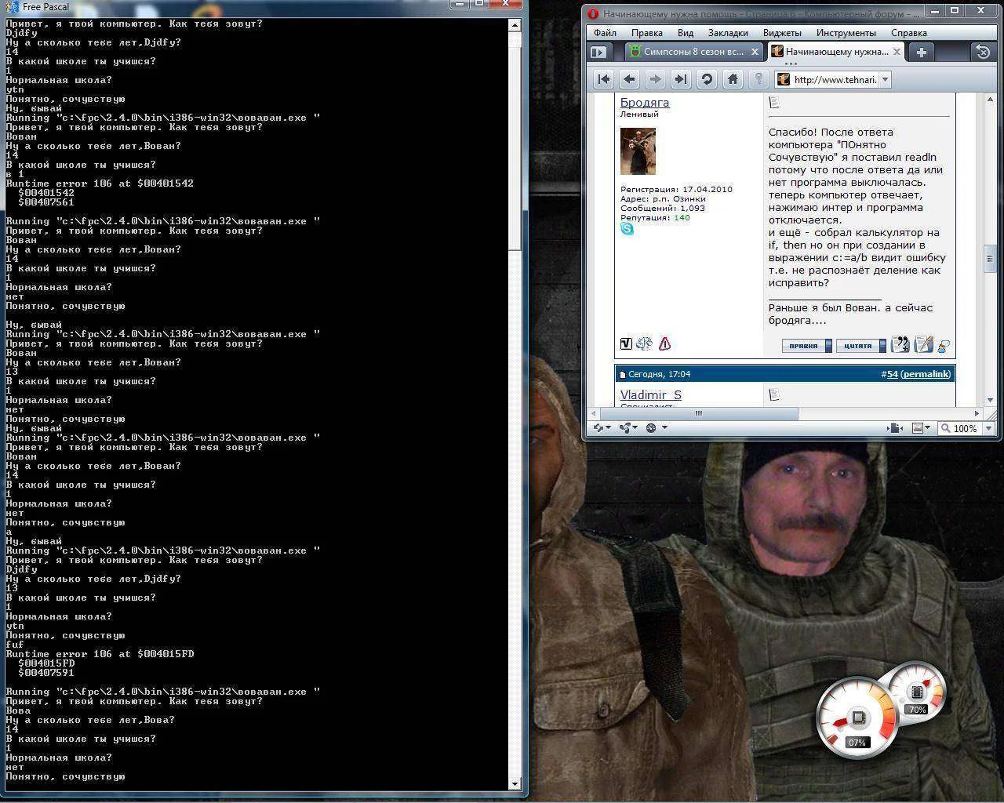1004x803 pixels.
Task: Click Бродяга's avatar image
Action: coord(638,151)
